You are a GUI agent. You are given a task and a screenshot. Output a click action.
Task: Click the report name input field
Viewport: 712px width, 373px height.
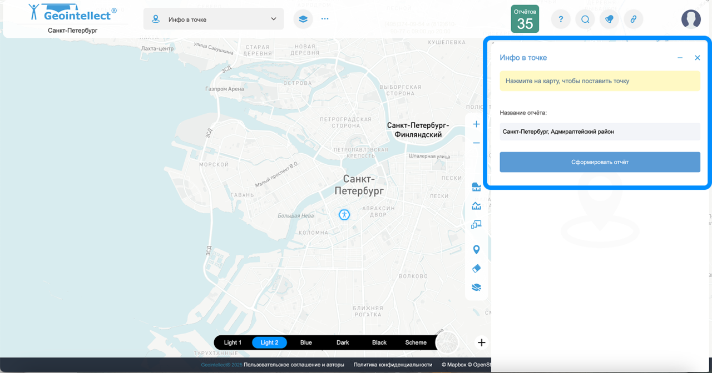tap(600, 132)
